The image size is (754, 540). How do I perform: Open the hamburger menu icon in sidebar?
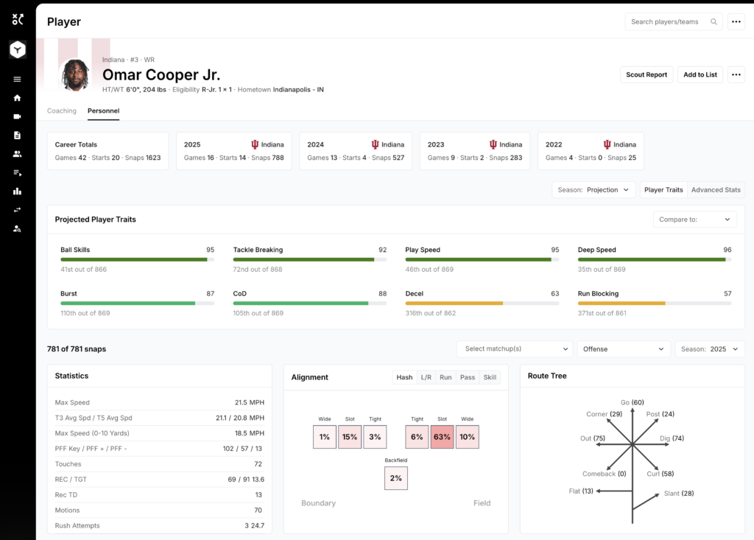[18, 80]
